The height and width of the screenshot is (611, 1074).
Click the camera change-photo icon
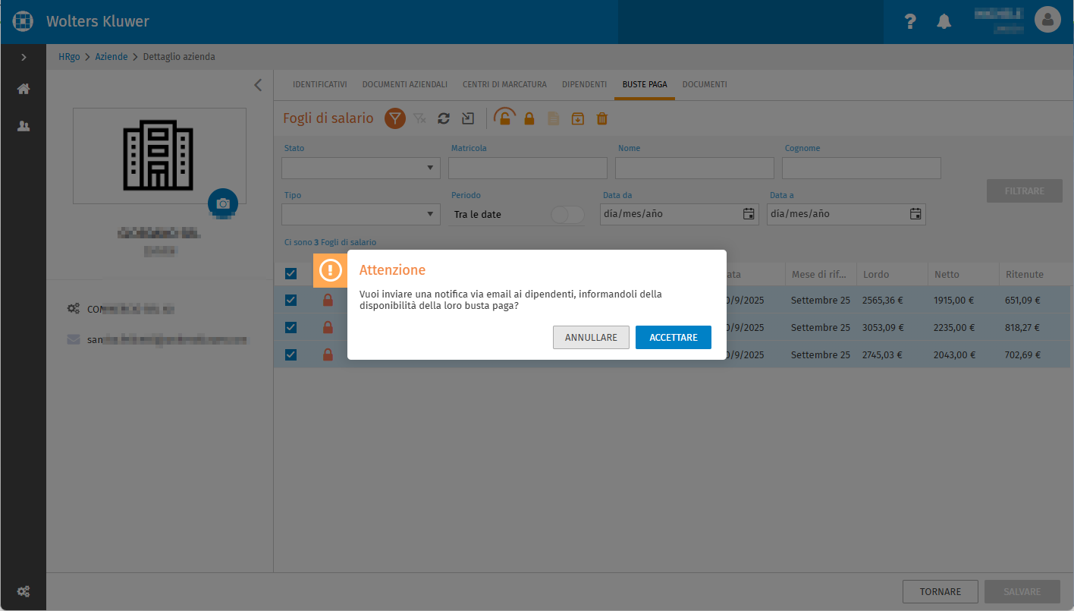click(223, 203)
